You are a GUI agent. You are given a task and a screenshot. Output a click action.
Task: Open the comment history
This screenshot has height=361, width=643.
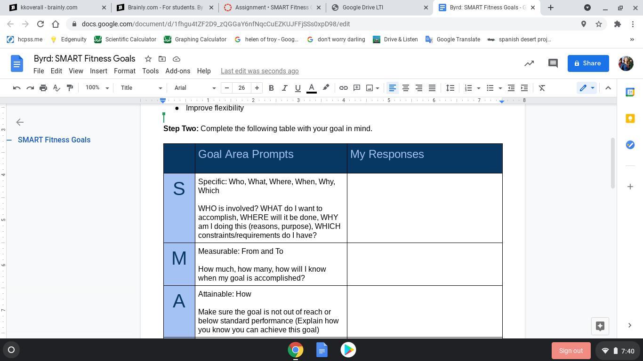click(553, 63)
